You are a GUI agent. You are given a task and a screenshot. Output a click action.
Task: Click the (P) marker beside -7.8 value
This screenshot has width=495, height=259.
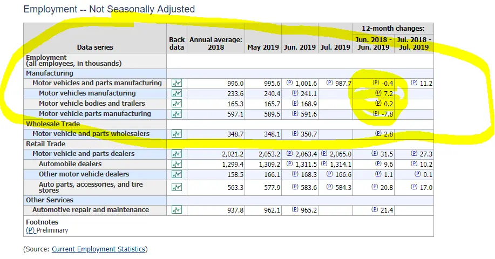tap(376, 114)
